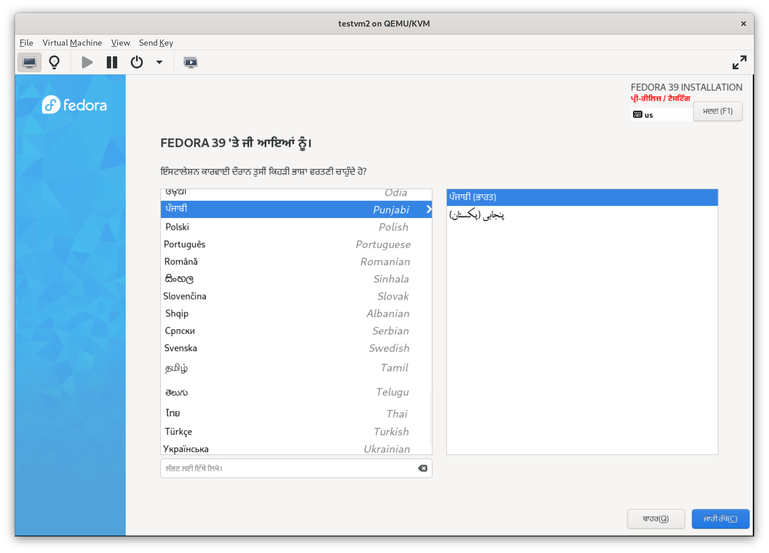Click the chevron on the Punjabi row
This screenshot has height=553, width=769.
point(429,209)
